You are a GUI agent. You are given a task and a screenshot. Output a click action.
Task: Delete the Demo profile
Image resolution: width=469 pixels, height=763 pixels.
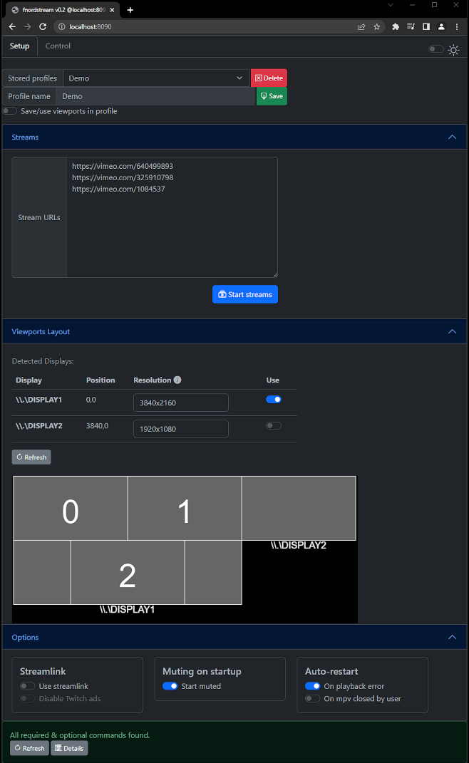[x=269, y=78]
